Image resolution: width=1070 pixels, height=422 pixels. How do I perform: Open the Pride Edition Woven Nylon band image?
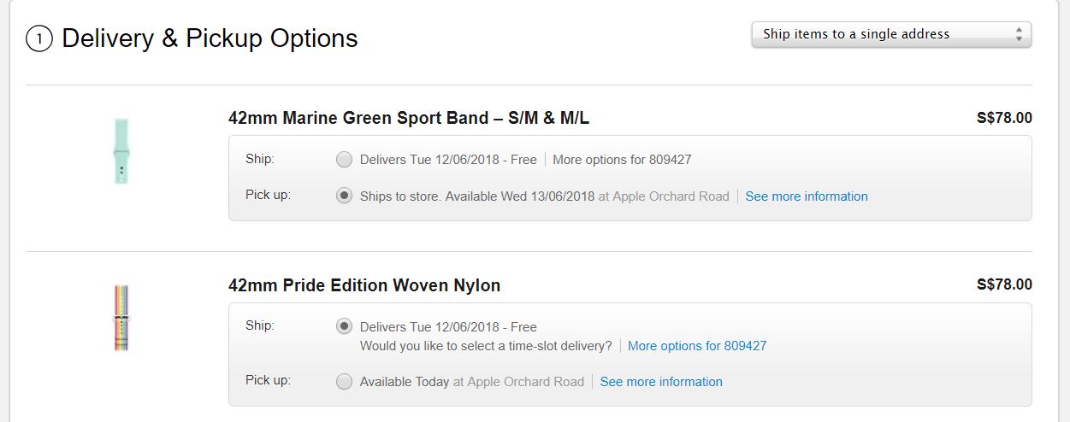[x=121, y=318]
